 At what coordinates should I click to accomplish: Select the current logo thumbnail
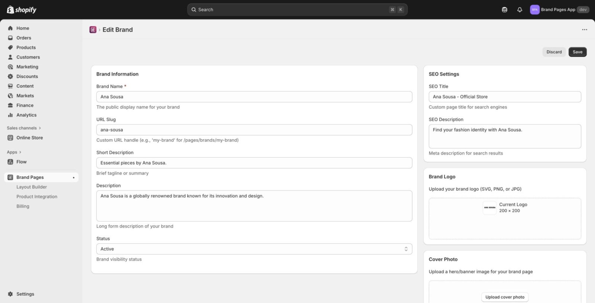(489, 208)
